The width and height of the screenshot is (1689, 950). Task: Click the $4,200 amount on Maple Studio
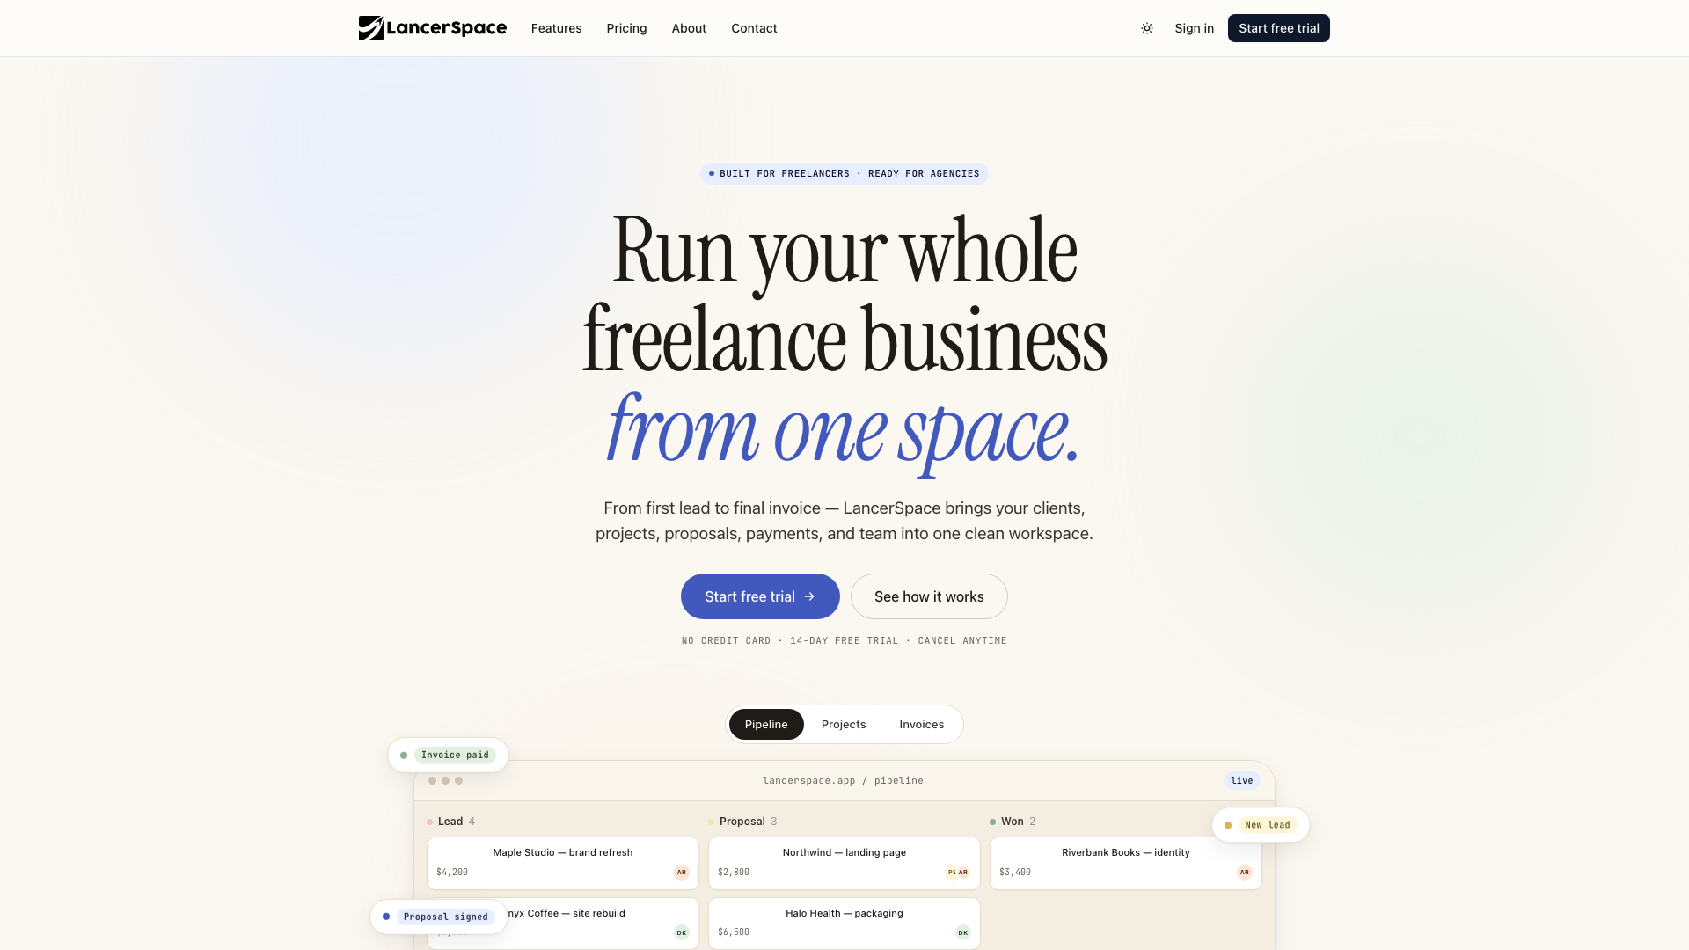tap(452, 873)
